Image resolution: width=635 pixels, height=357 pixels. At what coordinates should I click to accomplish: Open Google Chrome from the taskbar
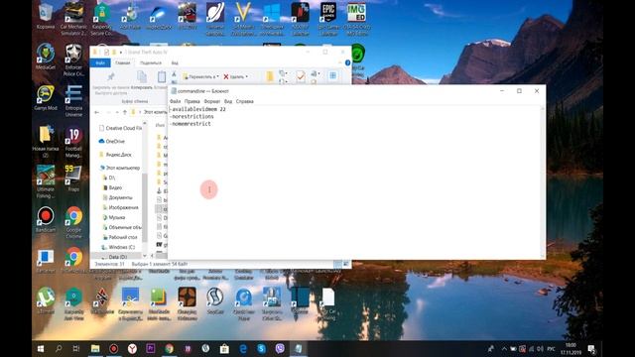pos(169,348)
